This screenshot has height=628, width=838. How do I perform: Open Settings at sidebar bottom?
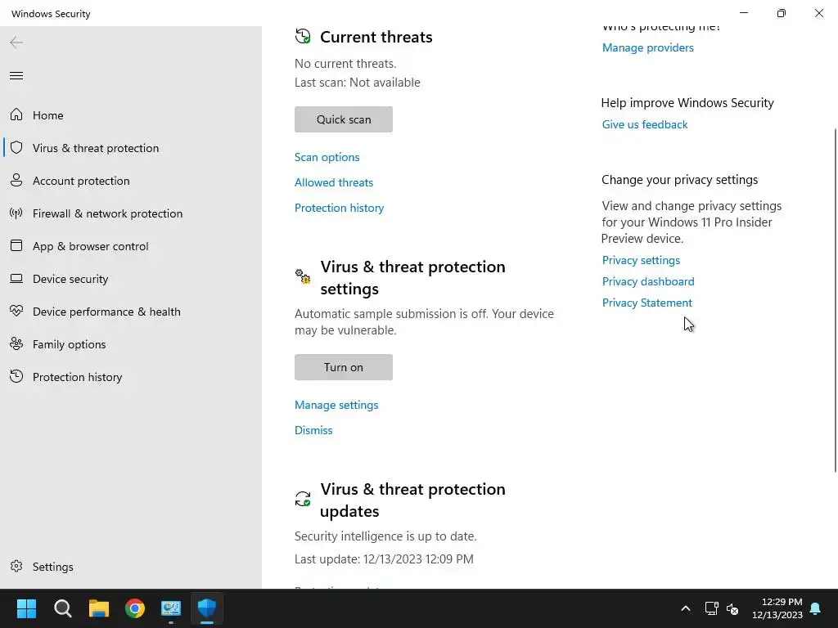pos(53,567)
